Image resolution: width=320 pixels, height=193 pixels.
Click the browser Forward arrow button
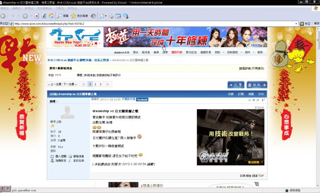coord(25,16)
